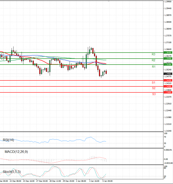Viewport: 173px width, 184px height.
Task: Click the 2 Jan 08:00 time label
Action: (81, 181)
